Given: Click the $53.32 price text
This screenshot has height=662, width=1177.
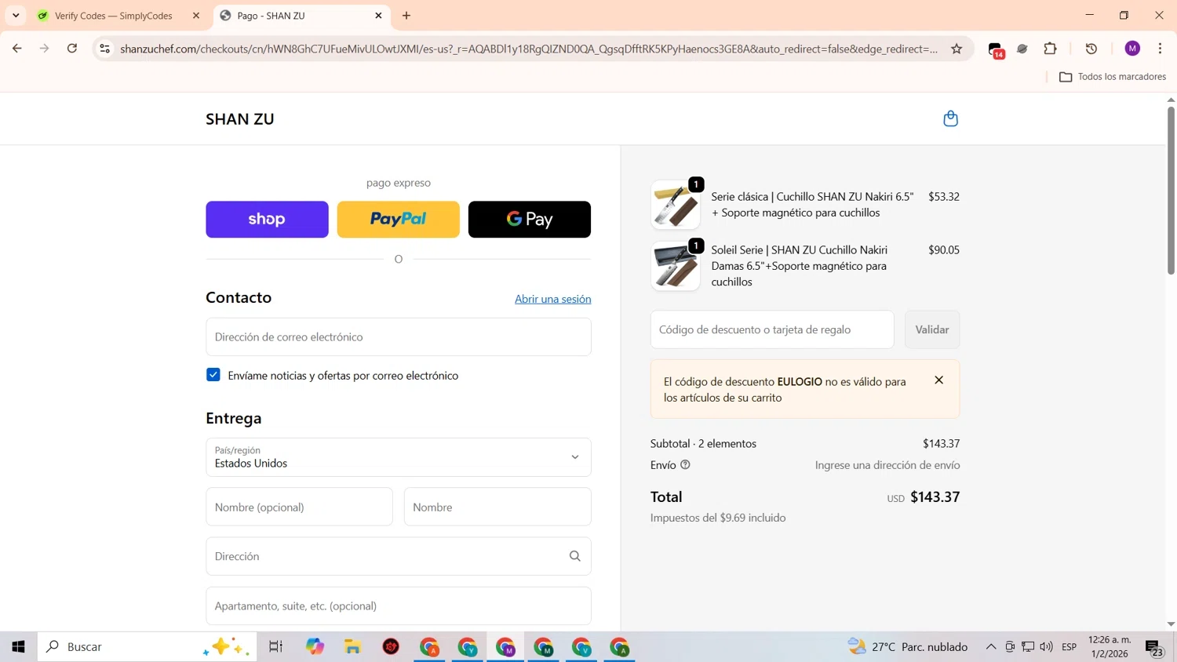Looking at the screenshot, I should pyautogui.click(x=944, y=197).
